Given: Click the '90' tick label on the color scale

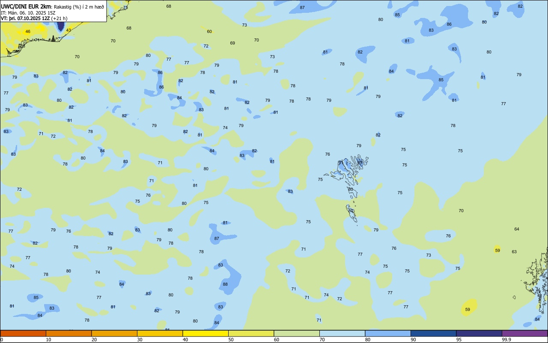Looking at the screenshot, I should click(x=414, y=340).
